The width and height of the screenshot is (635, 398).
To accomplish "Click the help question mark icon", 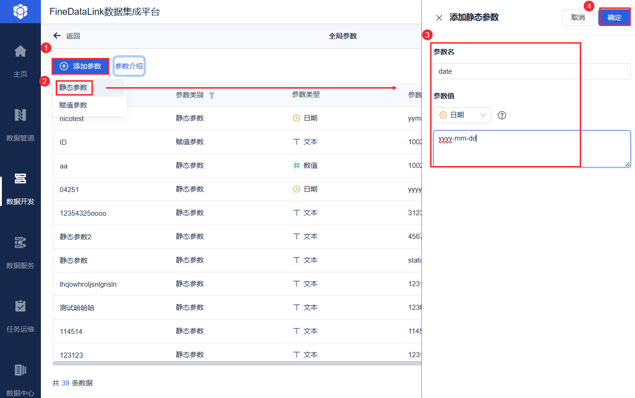I will [502, 115].
